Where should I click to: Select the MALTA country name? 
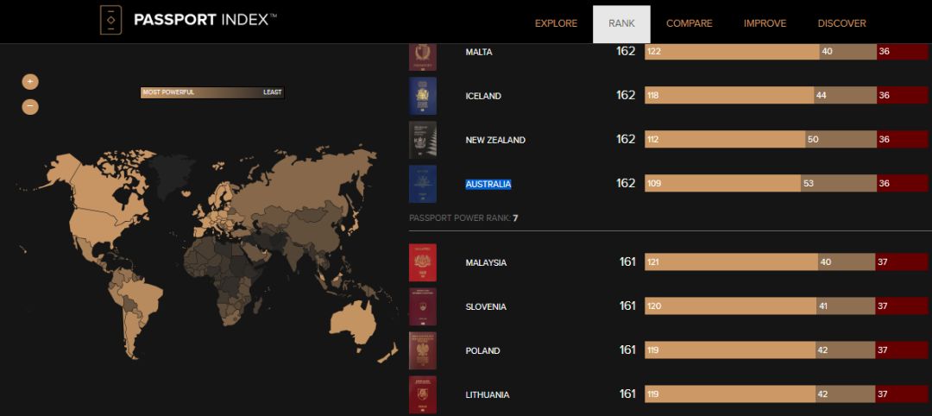click(479, 53)
